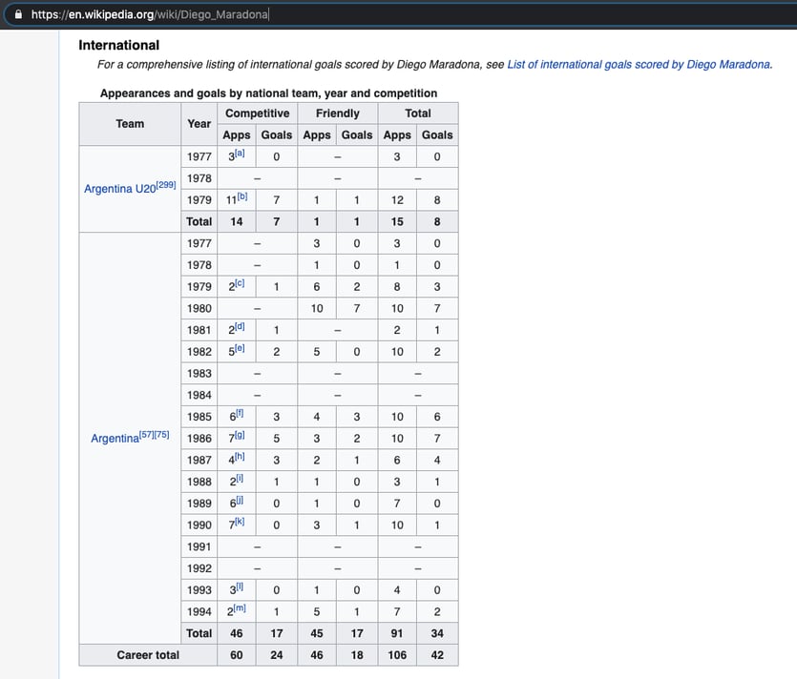Open footnote k in the 1990 row
Viewport: 797px width, 679px height.
(x=240, y=522)
